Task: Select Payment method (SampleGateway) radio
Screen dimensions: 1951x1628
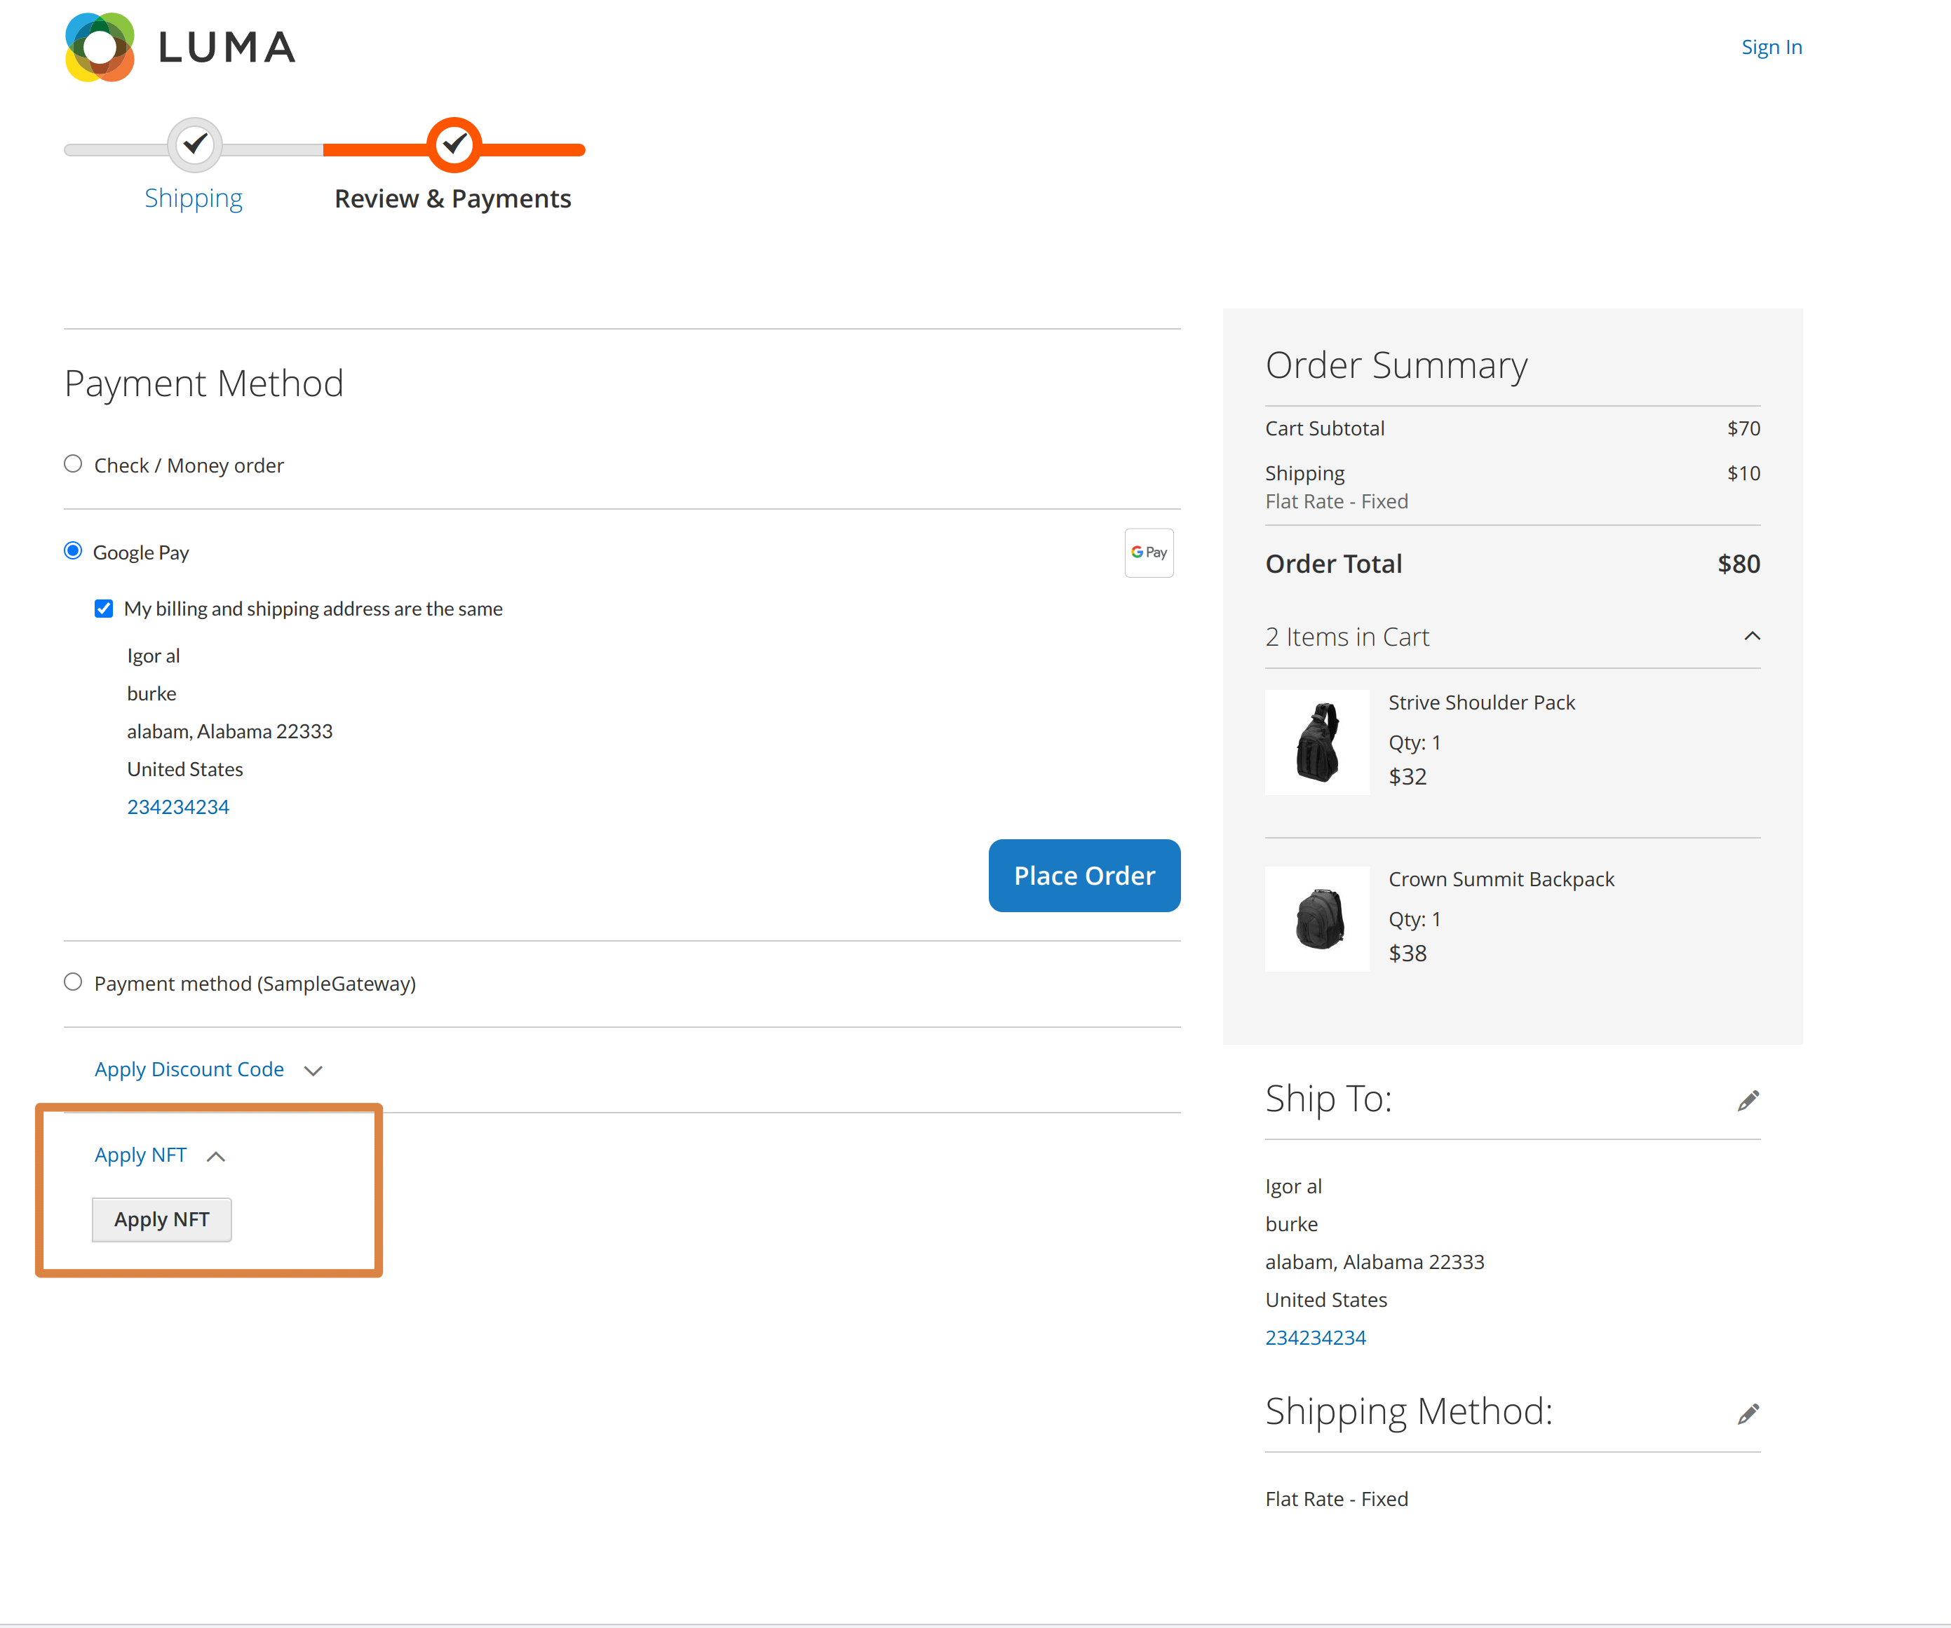Action: point(74,982)
